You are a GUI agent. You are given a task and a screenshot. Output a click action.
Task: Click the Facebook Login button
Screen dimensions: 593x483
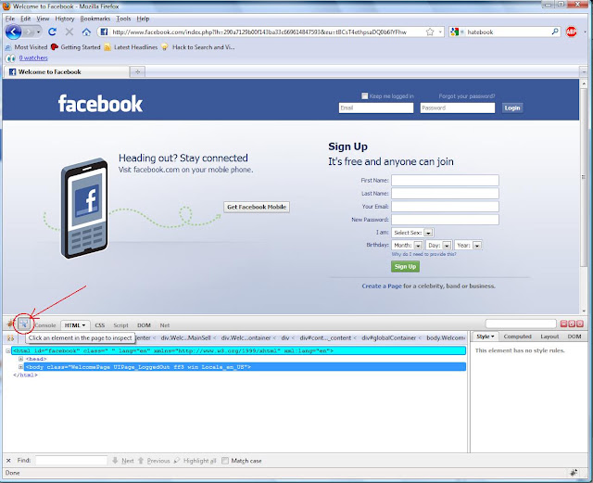click(512, 108)
